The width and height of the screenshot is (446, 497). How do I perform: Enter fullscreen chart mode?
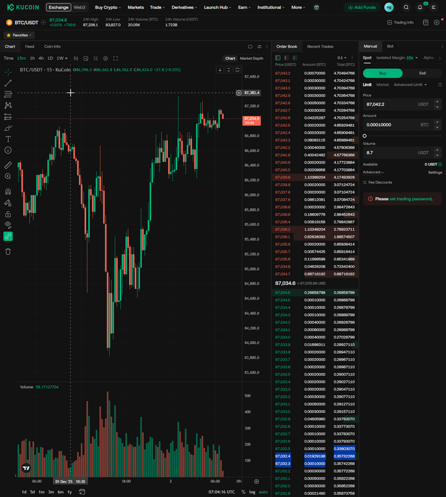pyautogui.click(x=116, y=58)
